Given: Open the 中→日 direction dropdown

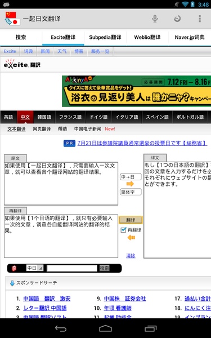Looking at the screenshot, I should tap(131, 177).
